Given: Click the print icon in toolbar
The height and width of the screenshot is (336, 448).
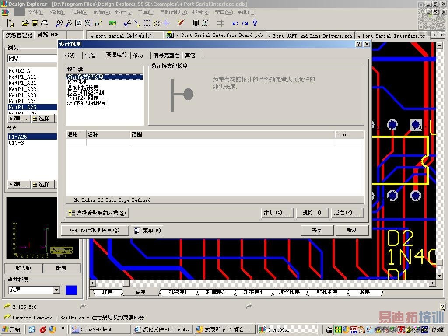Looking at the screenshot, I should point(44,23).
